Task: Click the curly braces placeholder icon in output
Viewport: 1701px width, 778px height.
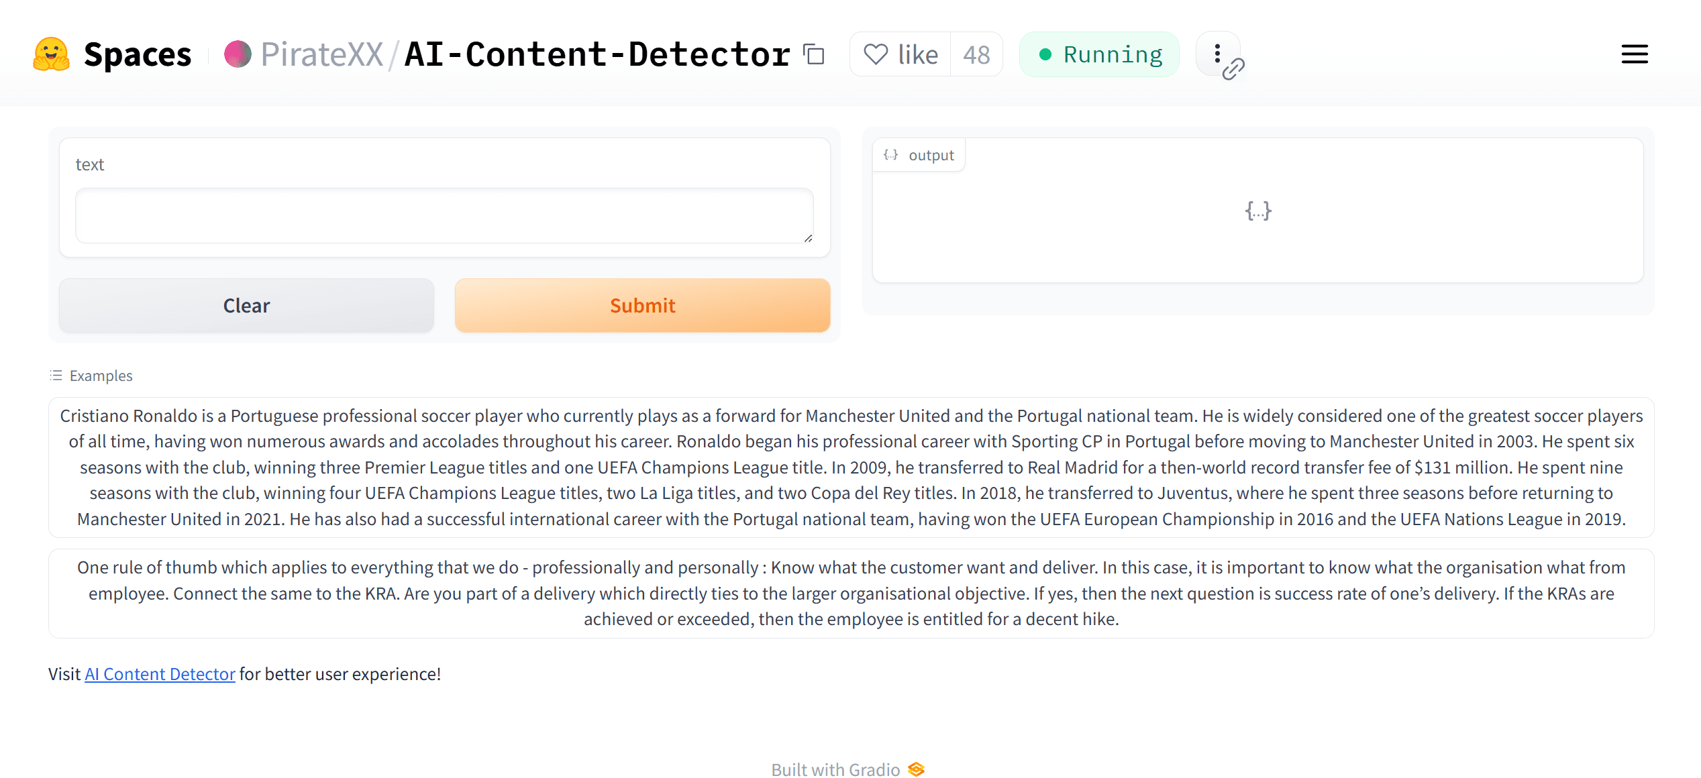Action: point(1258,211)
